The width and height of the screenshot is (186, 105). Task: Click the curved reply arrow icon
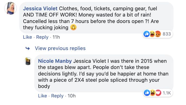click(28, 48)
